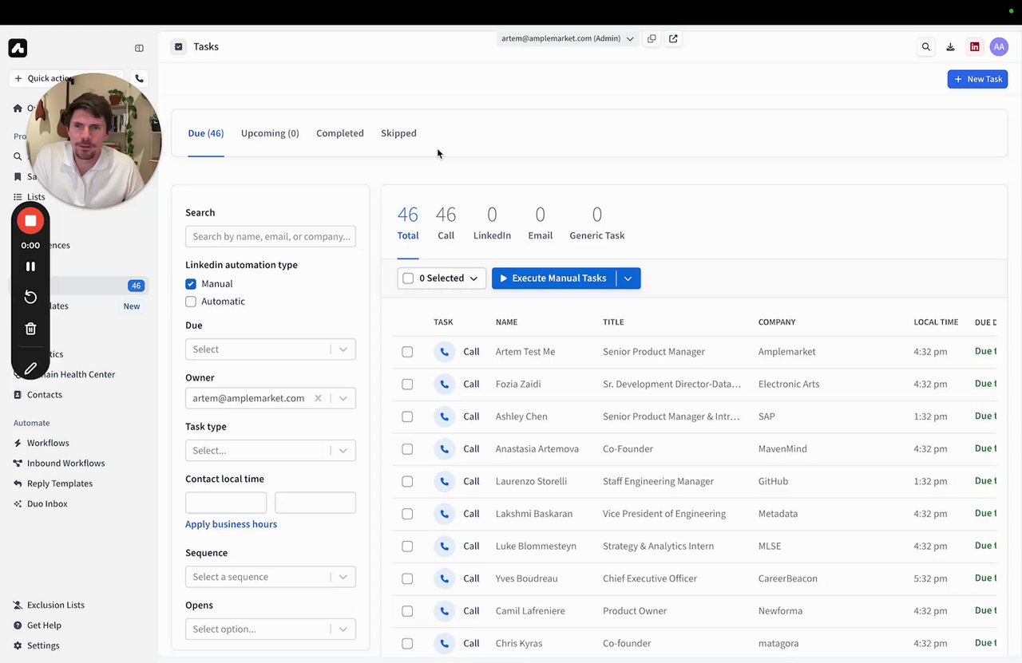Screen dimensions: 1022x663
Task: Delete the recording with trash icon
Action: pyautogui.click(x=30, y=328)
